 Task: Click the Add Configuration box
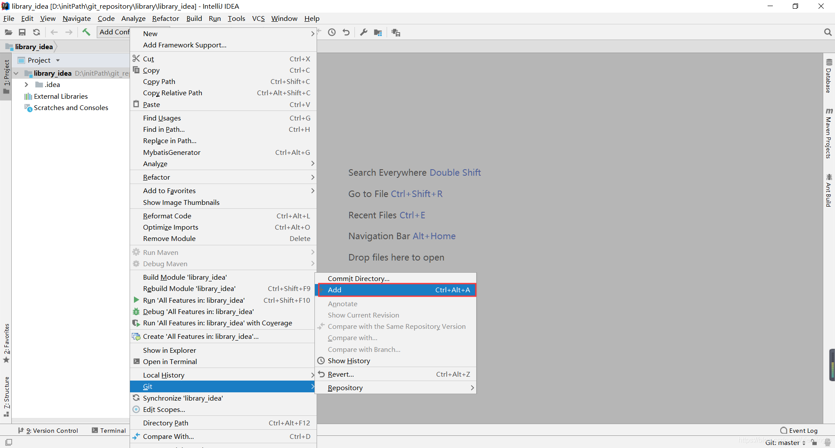[x=114, y=32]
